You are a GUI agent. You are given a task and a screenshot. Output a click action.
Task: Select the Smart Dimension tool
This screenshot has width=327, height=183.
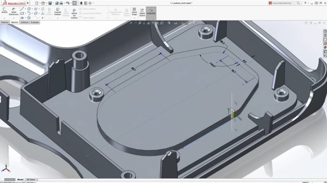coord(13,11)
